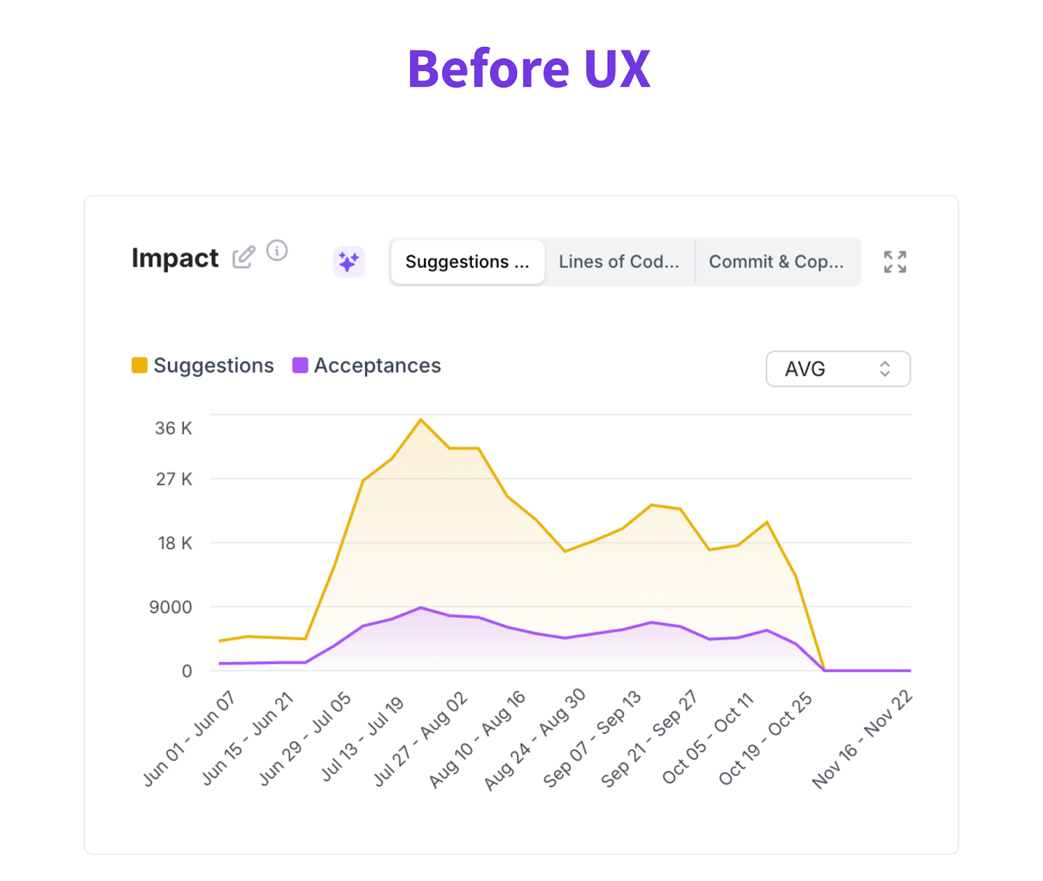Click the purple AI sparkle icon
Screen dimensions: 1043x881
coord(349,262)
